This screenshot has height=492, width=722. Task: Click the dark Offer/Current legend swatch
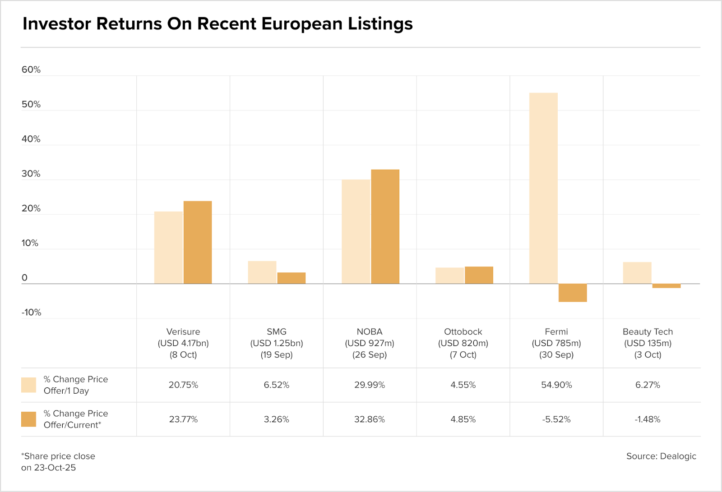pyautogui.click(x=28, y=419)
